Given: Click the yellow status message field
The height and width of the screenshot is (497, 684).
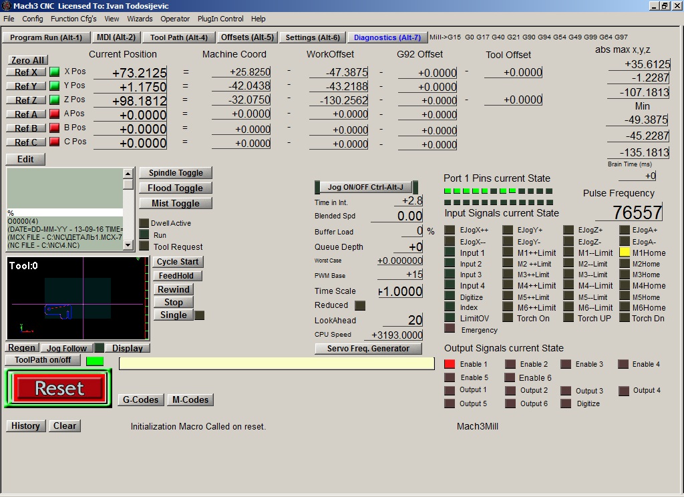Looking at the screenshot, I should point(277,363).
